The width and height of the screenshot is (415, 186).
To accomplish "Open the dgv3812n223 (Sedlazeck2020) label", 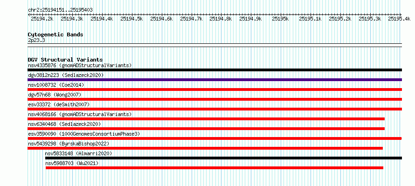I will click(x=66, y=75).
